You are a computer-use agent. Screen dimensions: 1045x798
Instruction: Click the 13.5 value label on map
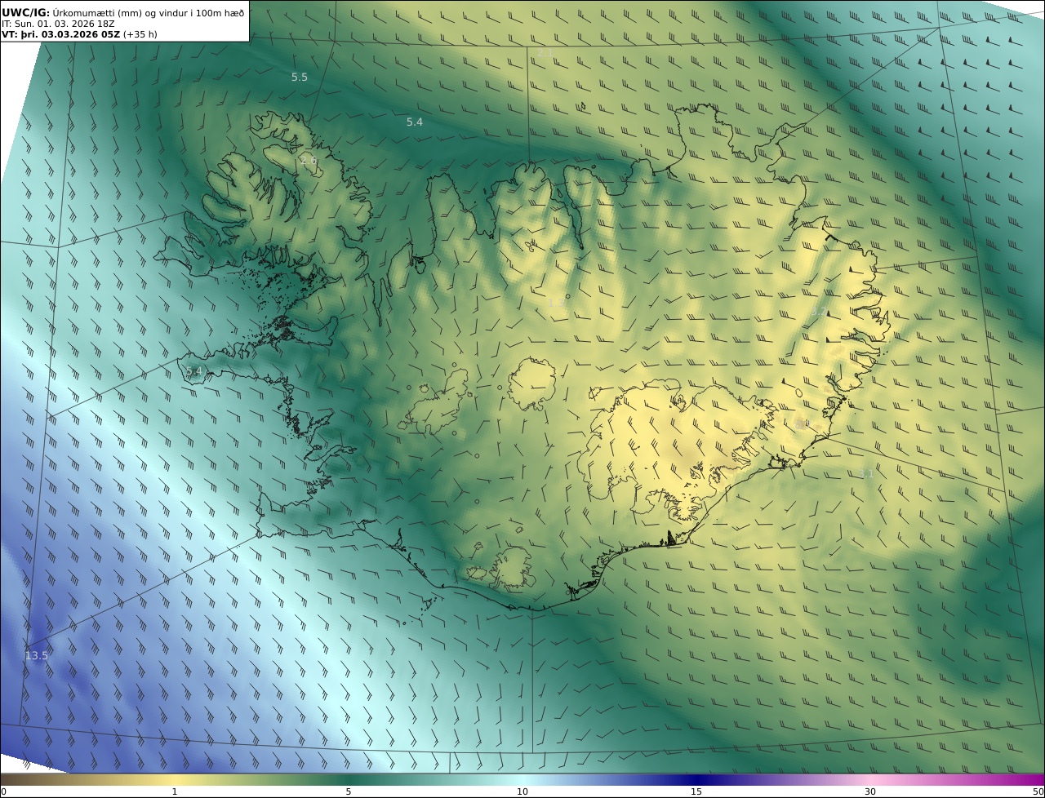click(37, 655)
